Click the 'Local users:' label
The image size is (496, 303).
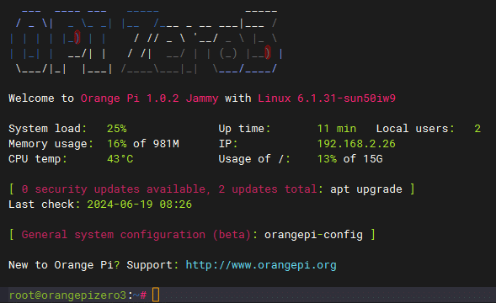(415, 129)
